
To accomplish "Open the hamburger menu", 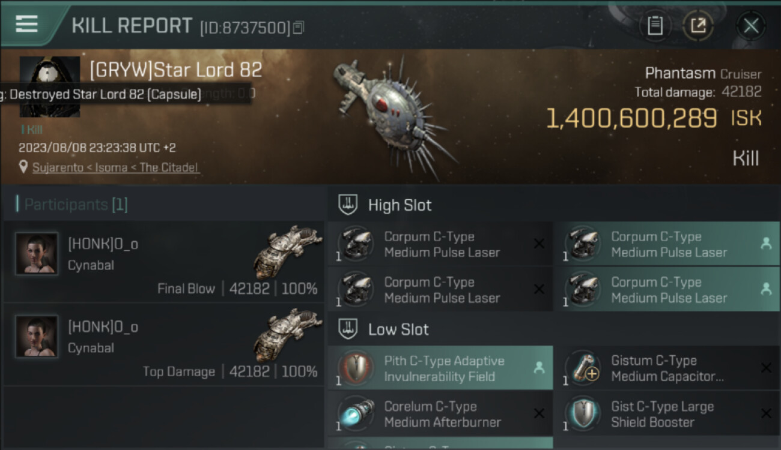I will (x=27, y=24).
